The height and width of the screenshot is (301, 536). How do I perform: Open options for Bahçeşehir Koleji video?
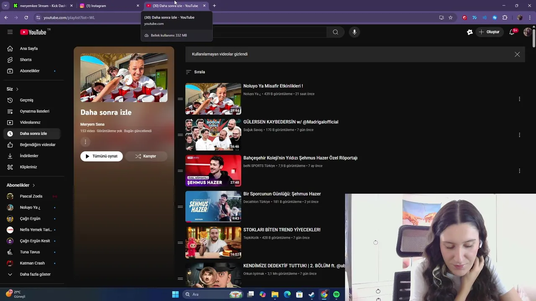pyautogui.click(x=519, y=171)
